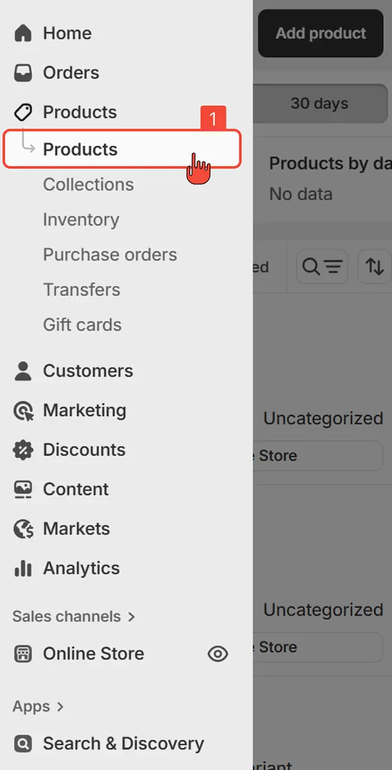
Task: Select Products under the Products menu
Action: point(80,150)
